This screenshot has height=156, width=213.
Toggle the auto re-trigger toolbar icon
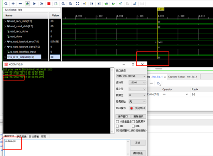pyautogui.click(x=27, y=4)
